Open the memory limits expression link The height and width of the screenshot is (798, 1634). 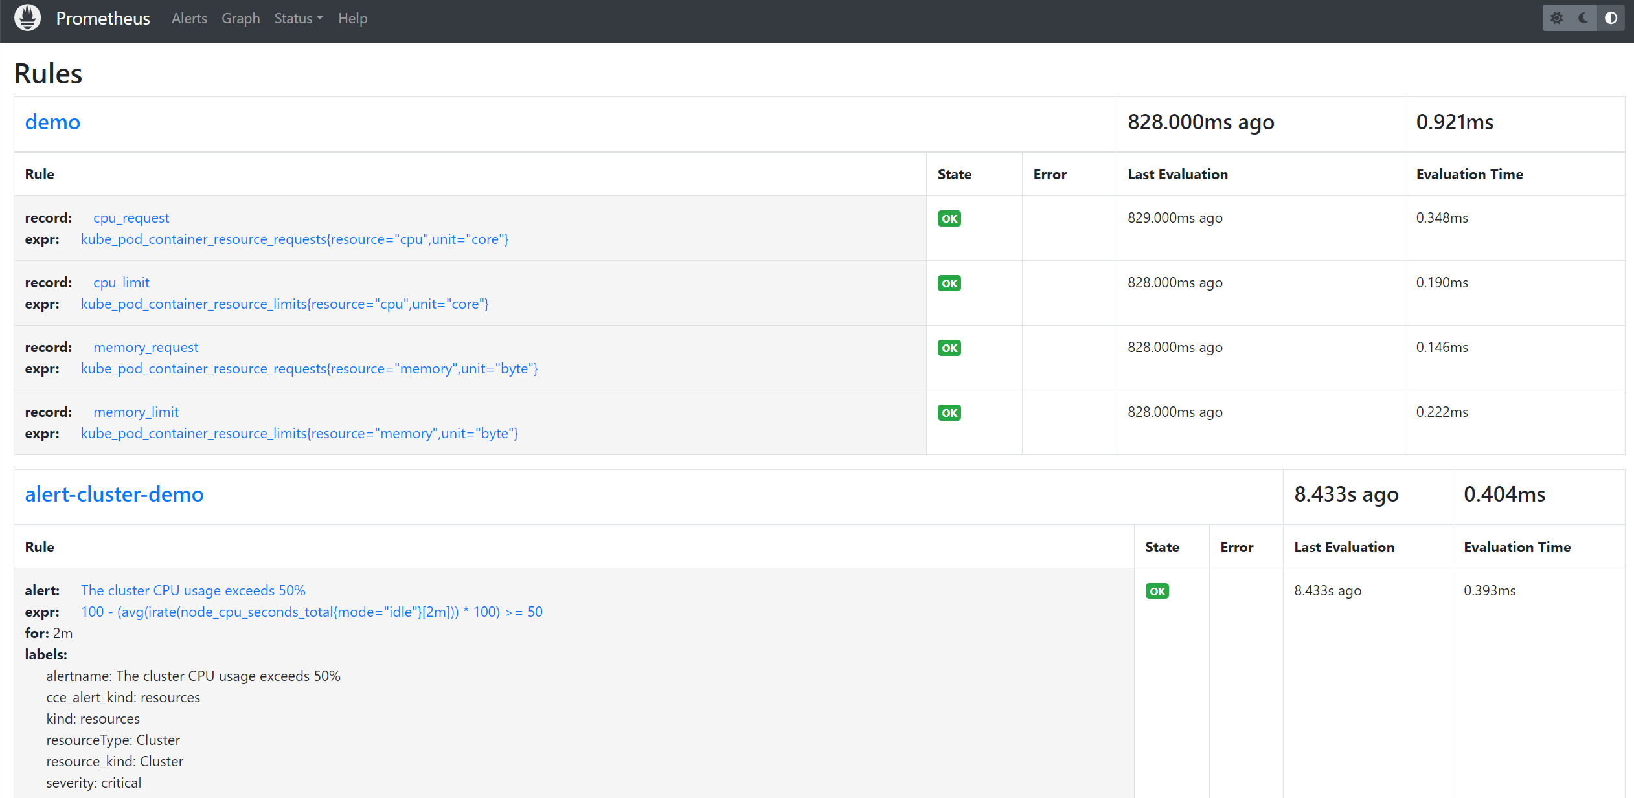click(299, 434)
